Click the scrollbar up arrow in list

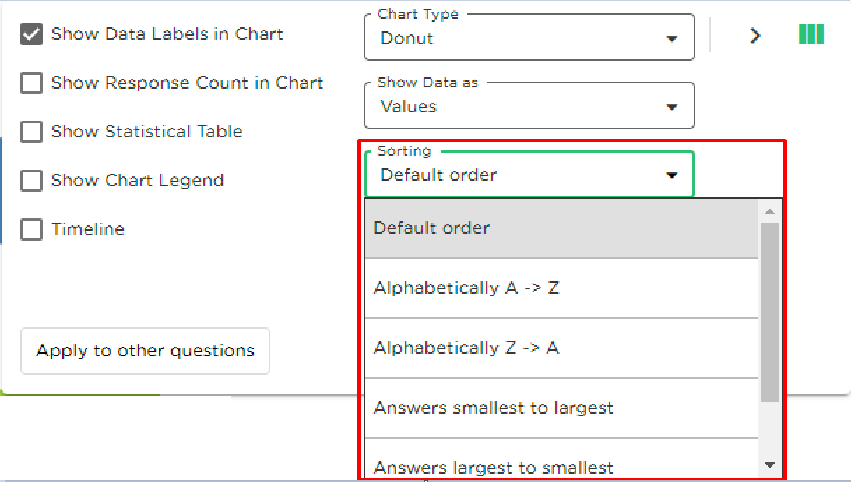(770, 211)
